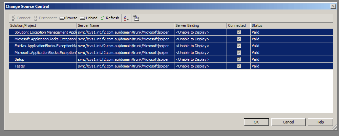Unbind the selected projects
Image resolution: width=339 pixels, height=136 pixels.
coord(89,18)
